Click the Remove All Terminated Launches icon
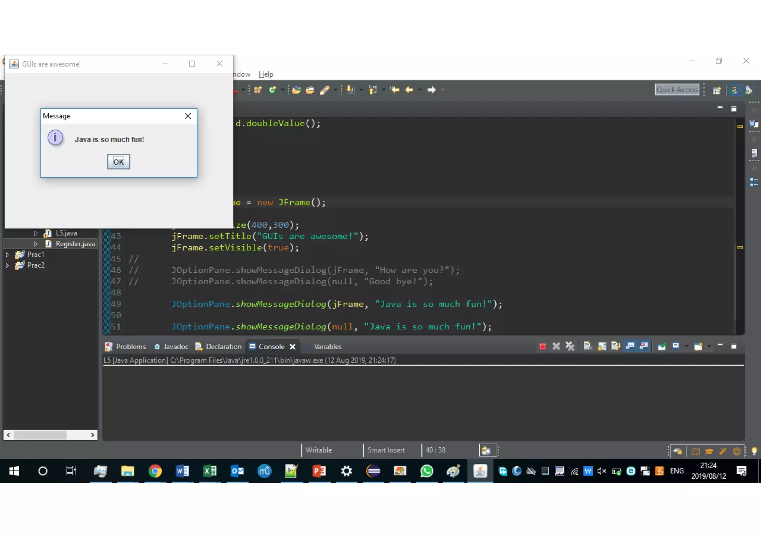The height and width of the screenshot is (538, 761). tap(570, 346)
